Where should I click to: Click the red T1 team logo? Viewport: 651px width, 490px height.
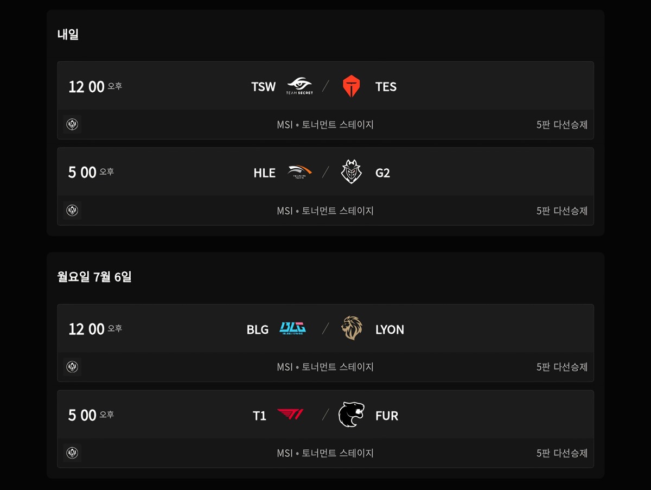pos(290,415)
